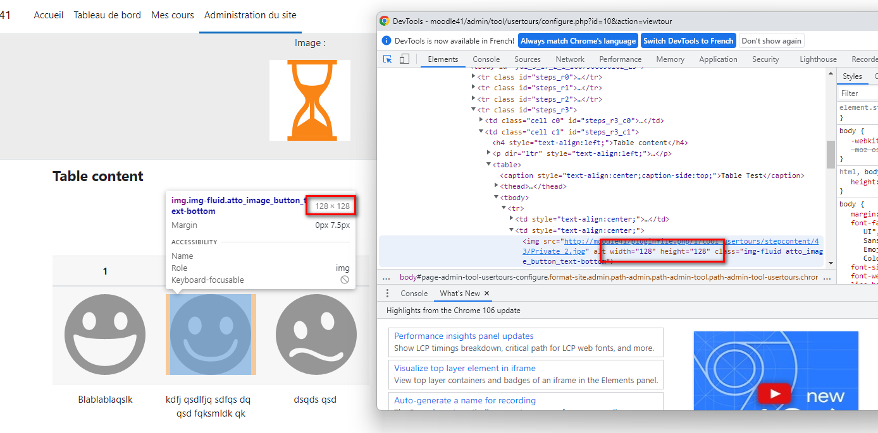Image resolution: width=878 pixels, height=433 pixels.
Task: Open the Security tab
Action: pyautogui.click(x=765, y=59)
